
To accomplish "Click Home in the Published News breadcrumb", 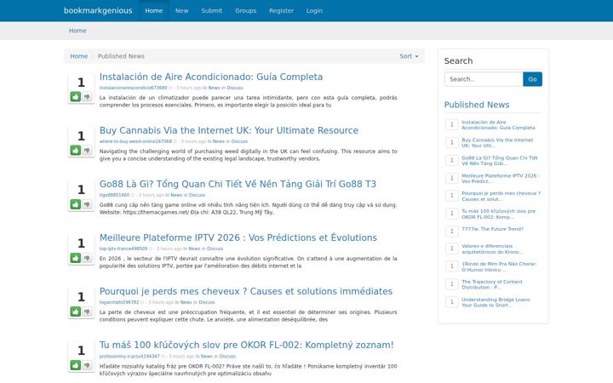I will pyautogui.click(x=78, y=56).
